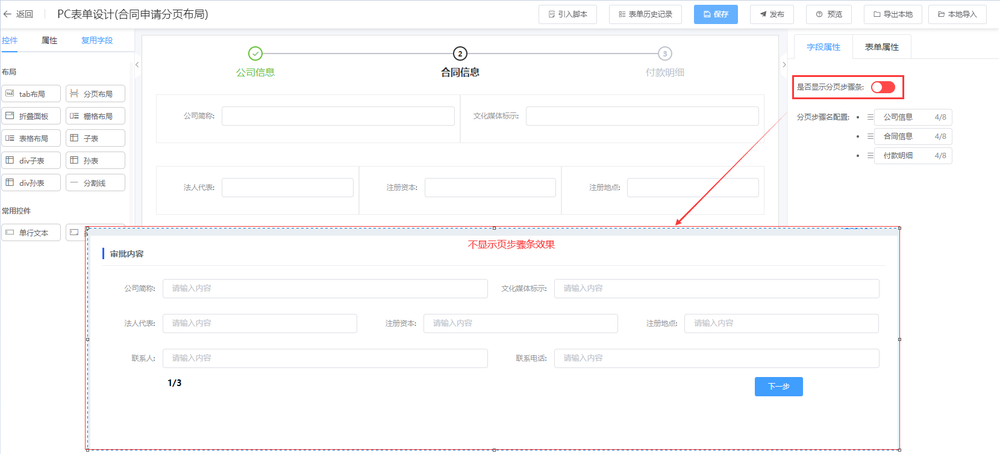Screen dimensions: 1000x454
Task: Click the drag handle beside 付款明细 step name
Action: coord(870,156)
